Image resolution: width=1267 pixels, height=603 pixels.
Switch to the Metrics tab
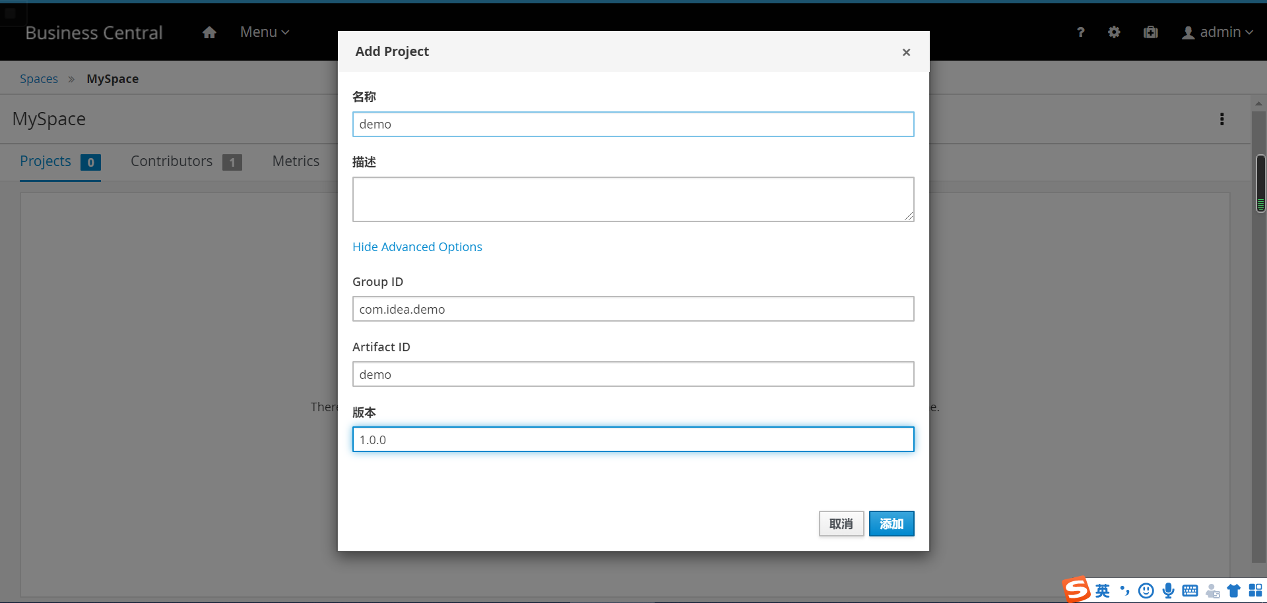pyautogui.click(x=296, y=161)
